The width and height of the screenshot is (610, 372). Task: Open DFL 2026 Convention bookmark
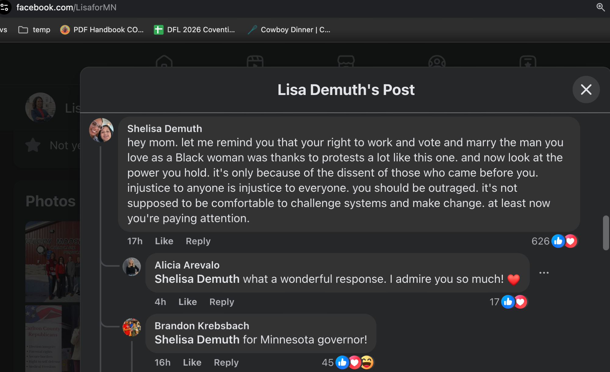pyautogui.click(x=194, y=30)
